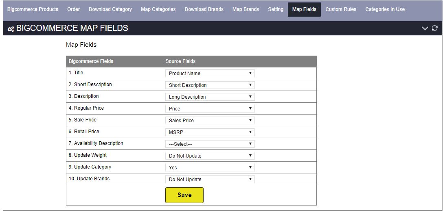The image size is (445, 212).
Task: Open the Title source field dropdown
Action: point(210,74)
